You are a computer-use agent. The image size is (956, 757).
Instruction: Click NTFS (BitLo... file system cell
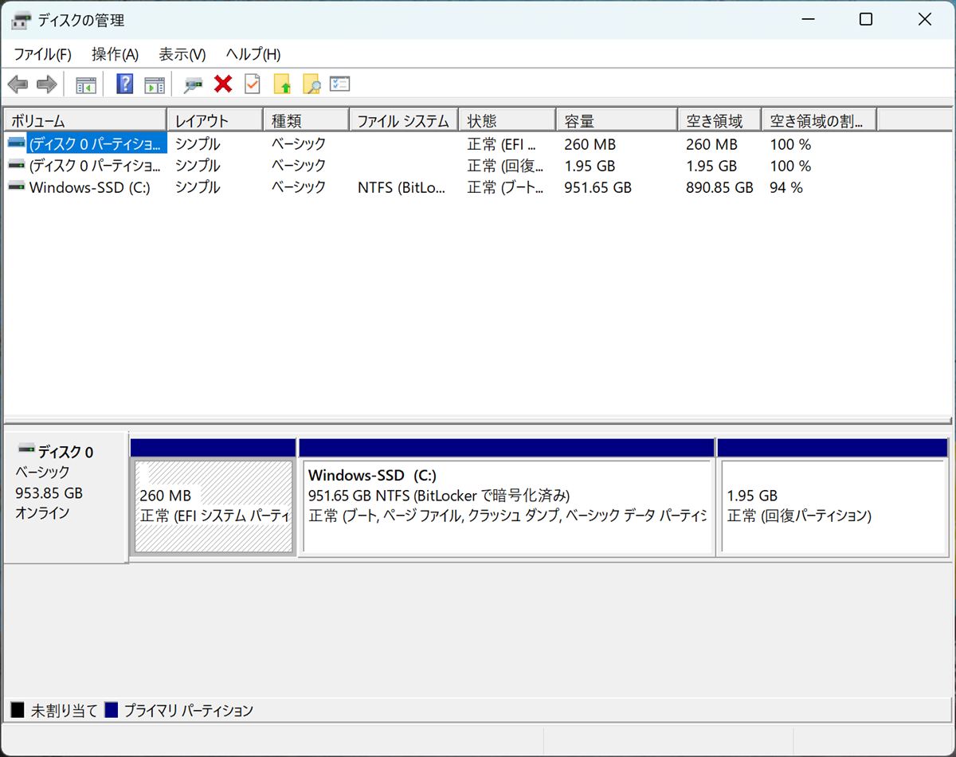pyautogui.click(x=403, y=187)
